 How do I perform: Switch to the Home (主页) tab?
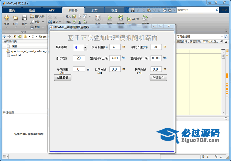pos(12,10)
